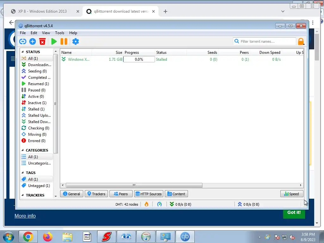This screenshot has height=243, width=324.
Task: Open the Peers tab
Action: point(121,194)
